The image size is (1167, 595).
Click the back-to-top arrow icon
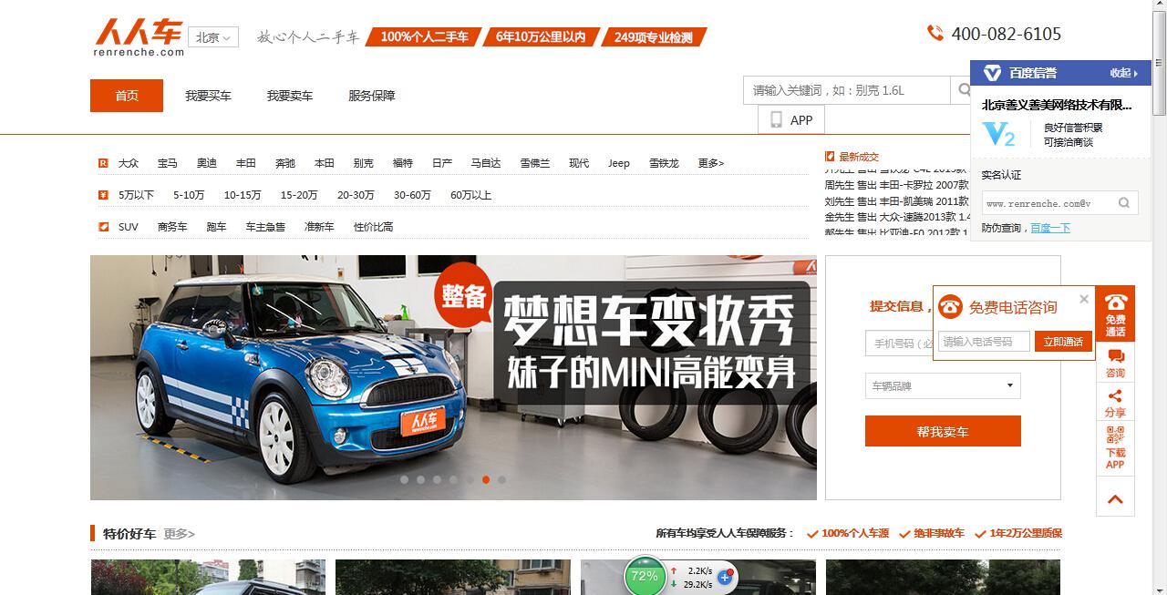pyautogui.click(x=1115, y=499)
